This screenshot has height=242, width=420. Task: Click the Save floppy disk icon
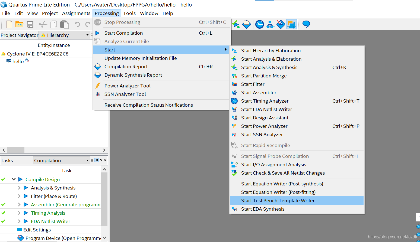pyautogui.click(x=30, y=24)
